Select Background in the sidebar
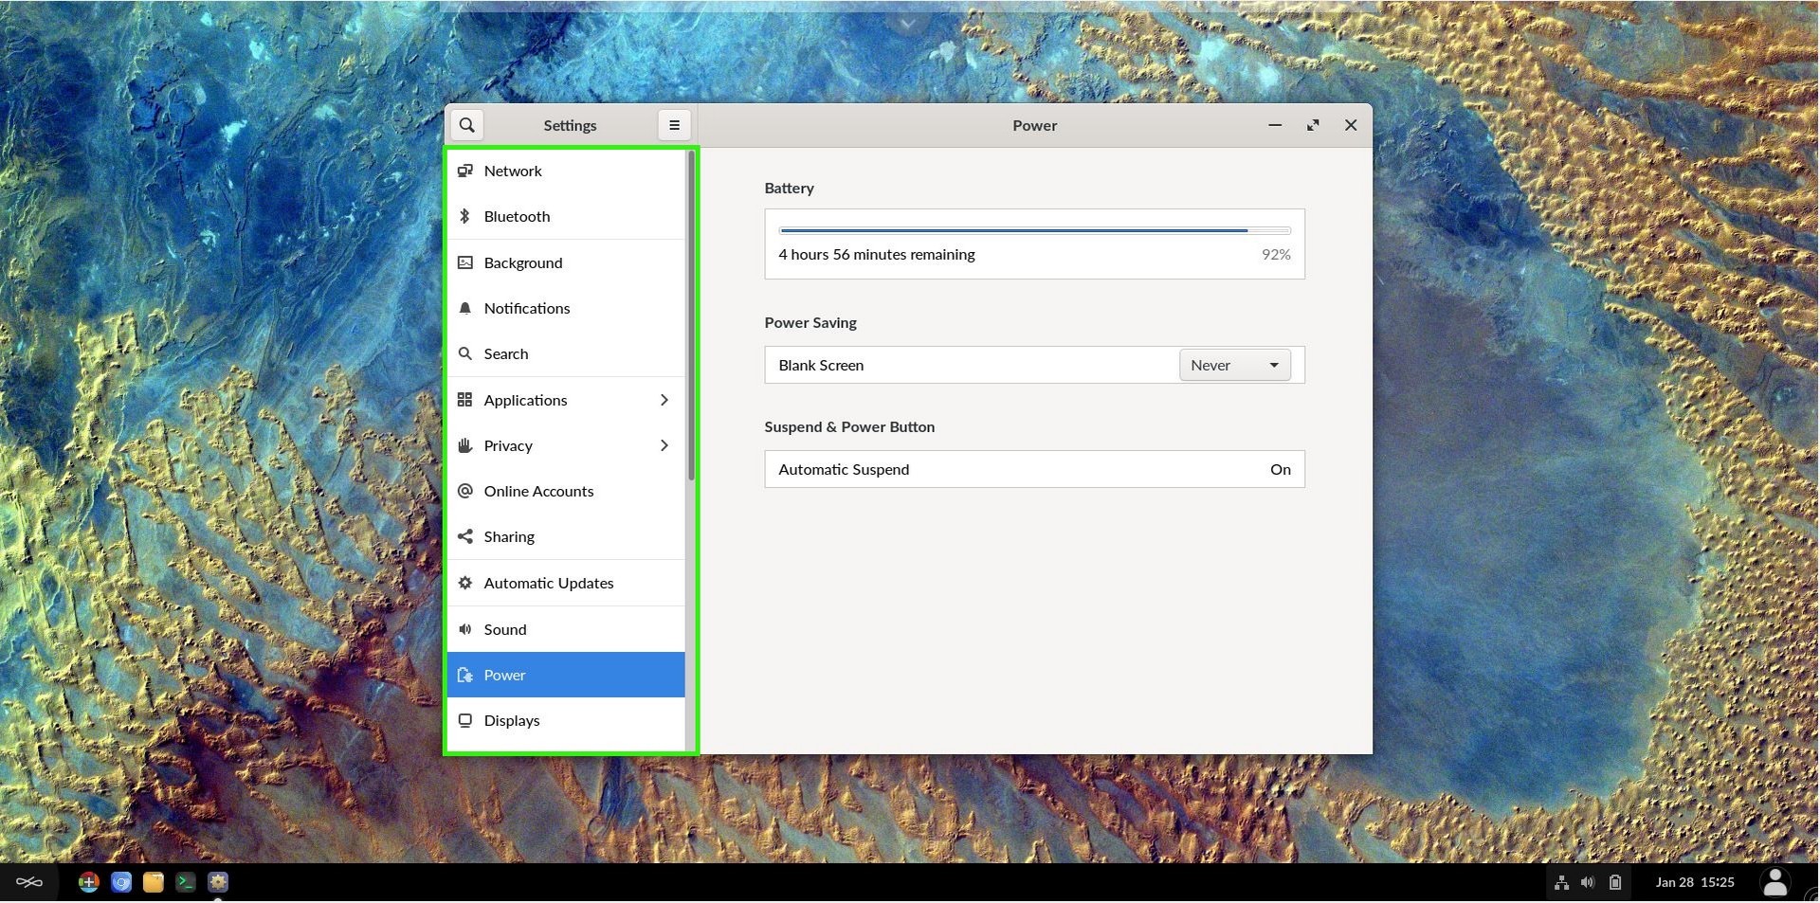 (566, 262)
